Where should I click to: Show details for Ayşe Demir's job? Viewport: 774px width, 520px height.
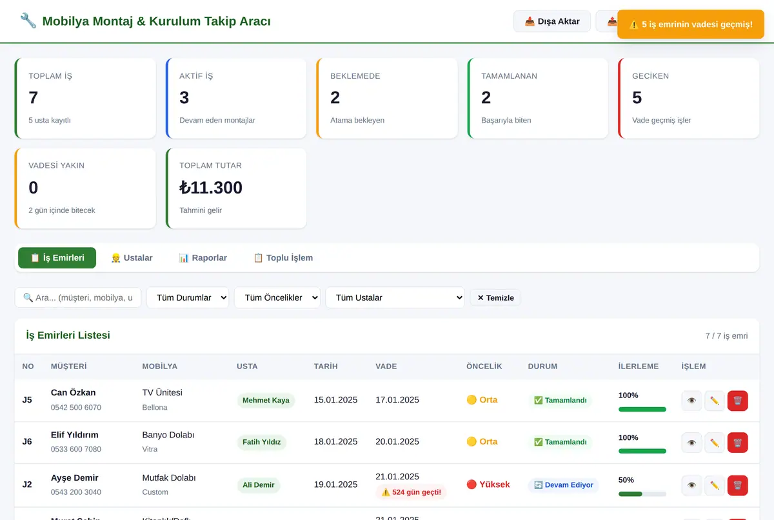point(691,485)
